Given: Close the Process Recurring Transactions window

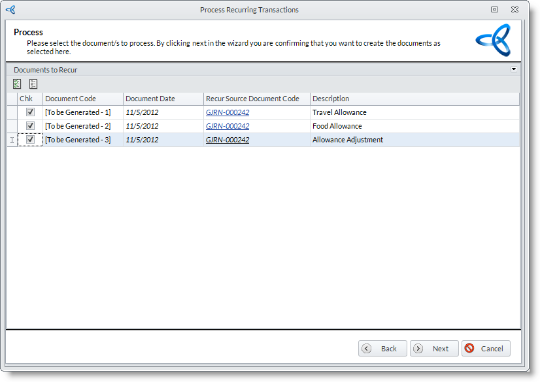Looking at the screenshot, I should point(516,10).
